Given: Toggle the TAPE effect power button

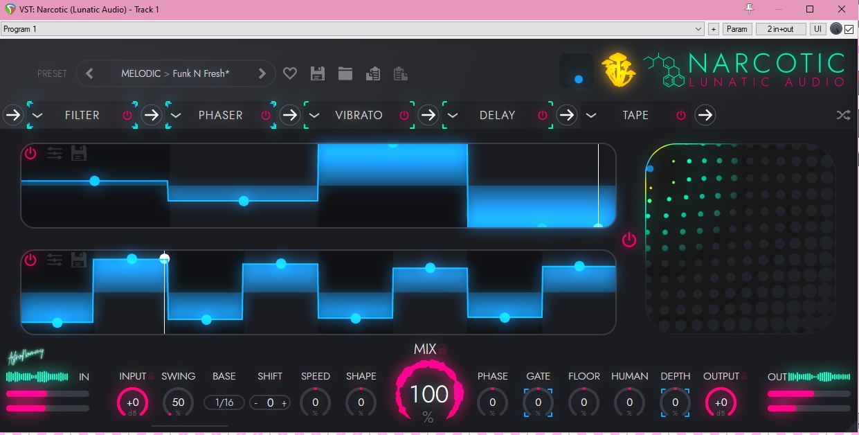Looking at the screenshot, I should (681, 115).
